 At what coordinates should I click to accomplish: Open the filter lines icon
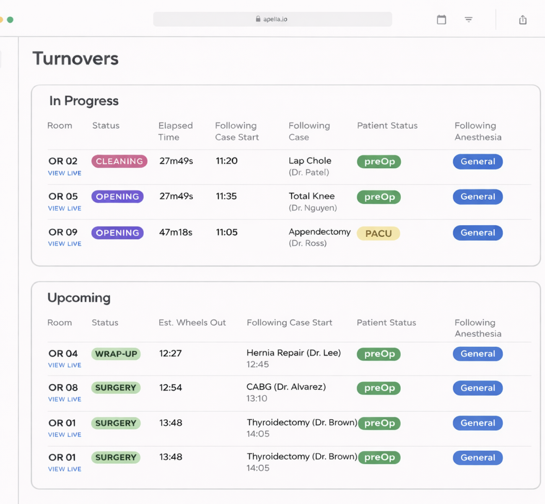[469, 19]
